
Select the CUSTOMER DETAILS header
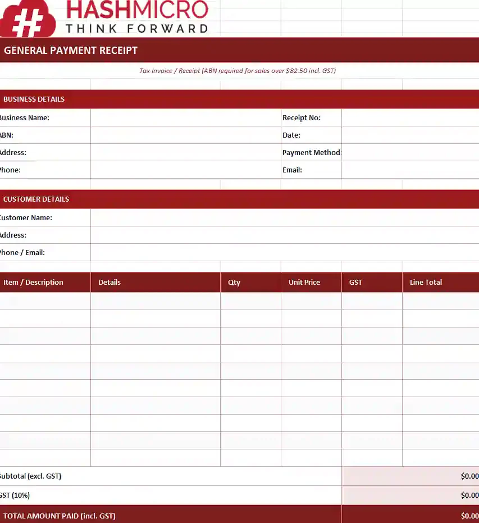(x=239, y=199)
